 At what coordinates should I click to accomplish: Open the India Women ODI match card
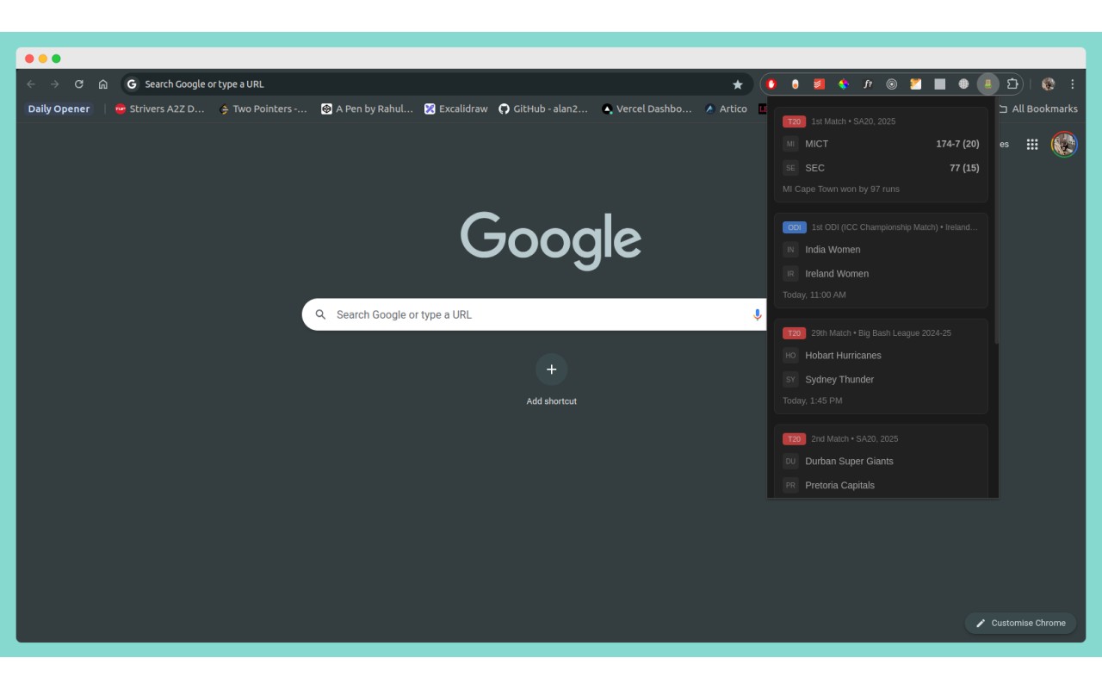[x=881, y=261]
